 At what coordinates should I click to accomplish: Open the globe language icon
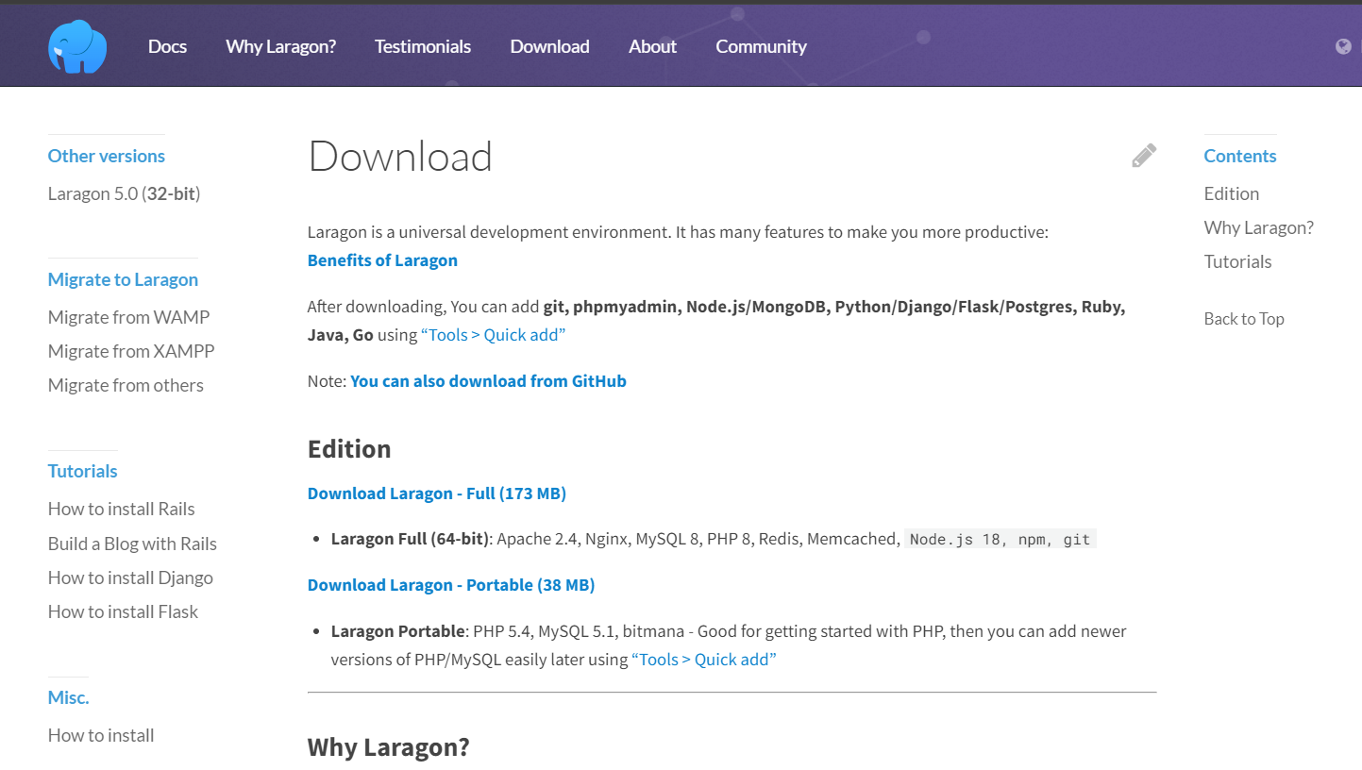[x=1344, y=46]
